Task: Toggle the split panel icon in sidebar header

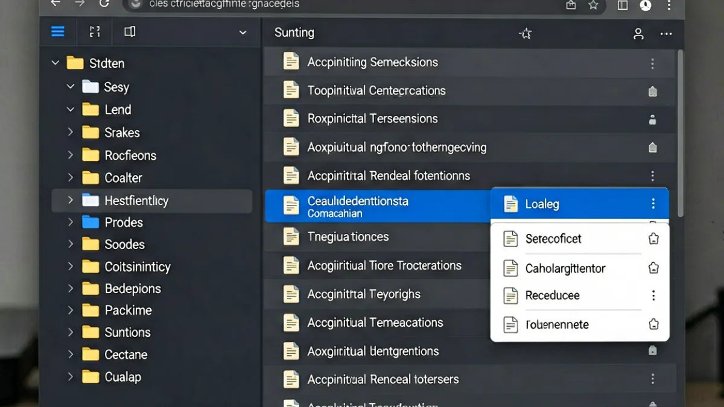Action: (x=130, y=32)
